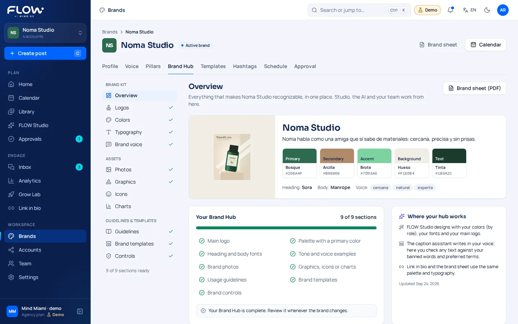Image resolution: width=518 pixels, height=324 pixels.
Task: Open Grow Lab
Action: [45, 194]
